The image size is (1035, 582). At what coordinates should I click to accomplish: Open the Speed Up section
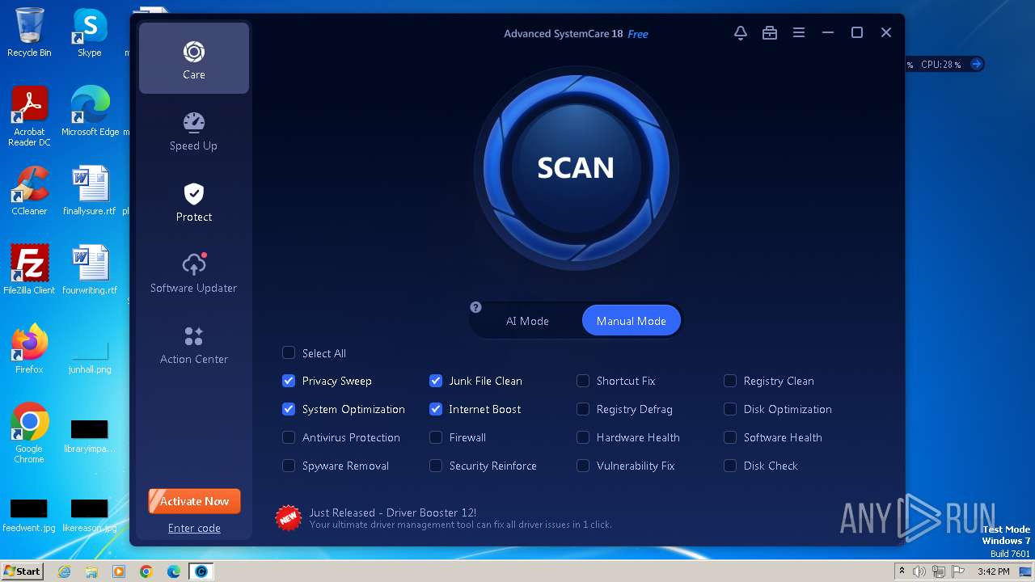194,131
